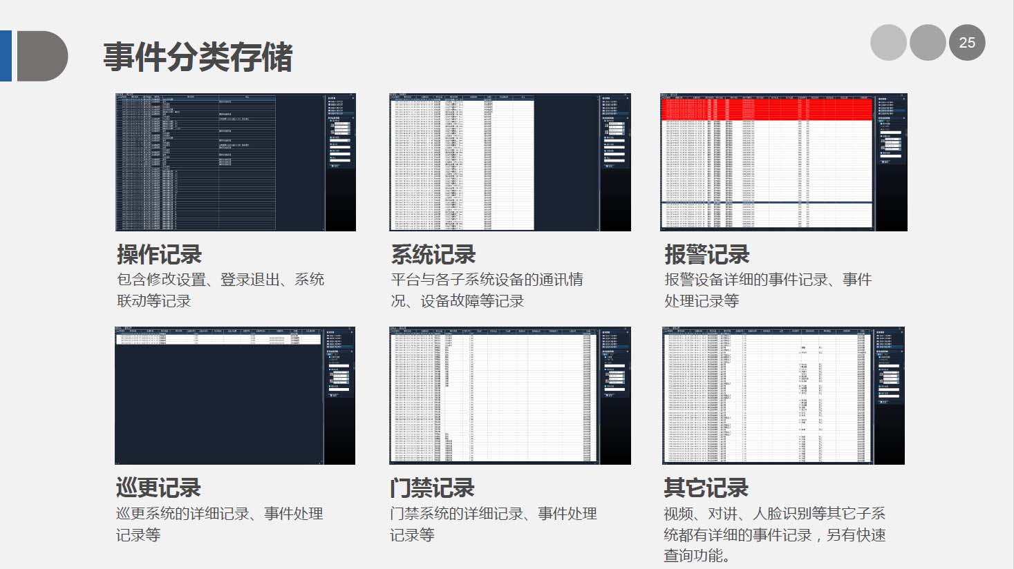Click the 巡更记录 heading
This screenshot has height=569, width=1014.
[x=158, y=488]
